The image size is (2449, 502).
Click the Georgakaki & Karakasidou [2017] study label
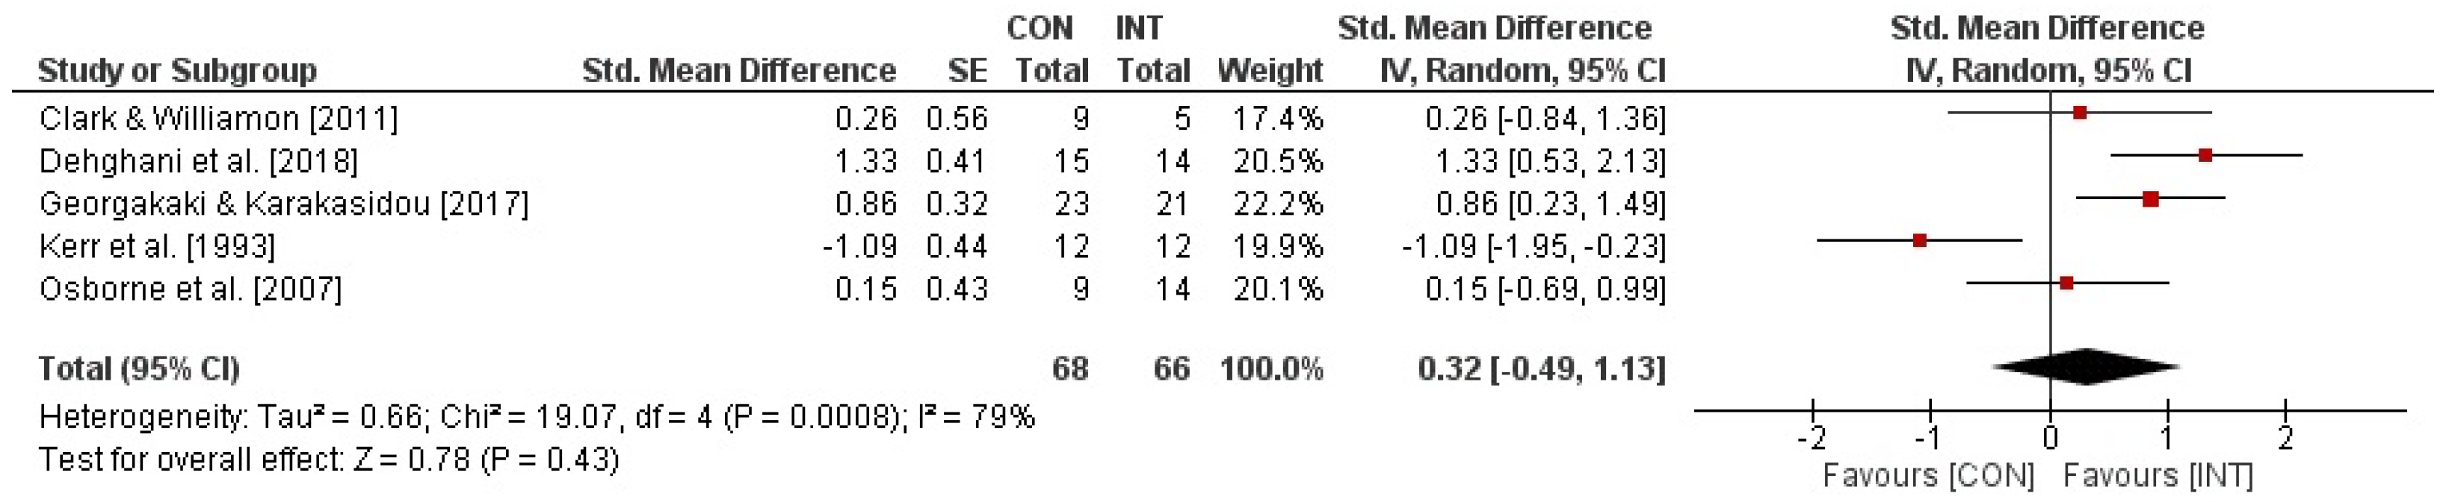pos(283,204)
